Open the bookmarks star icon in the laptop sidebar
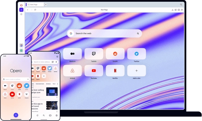202x121 pixels. coord(21,14)
